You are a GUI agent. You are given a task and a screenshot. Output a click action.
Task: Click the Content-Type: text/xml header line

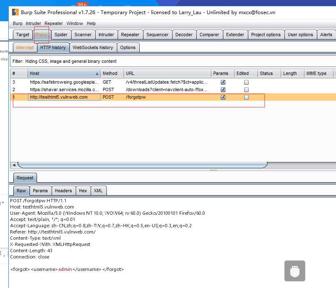pyautogui.click(x=35, y=238)
